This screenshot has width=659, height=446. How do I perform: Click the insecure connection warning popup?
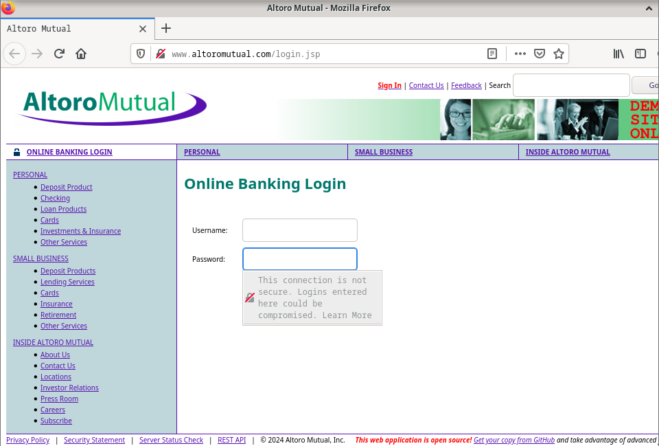(x=312, y=298)
